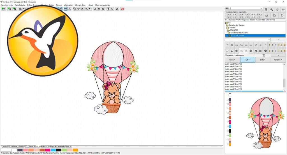The height and width of the screenshot is (155, 287).
Task: Click the red key icon in the toolbar
Action: tap(122, 9)
